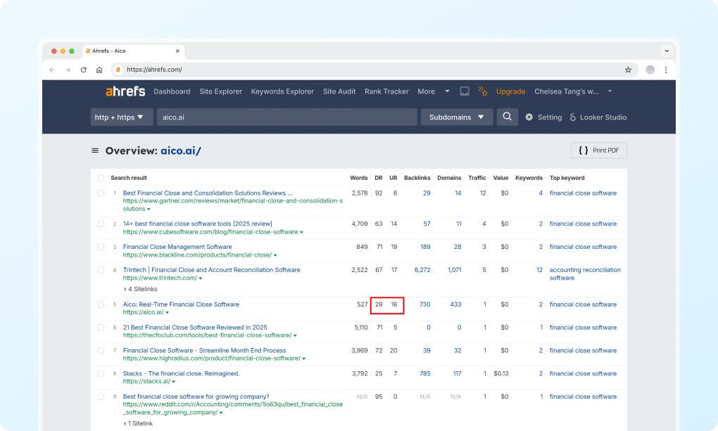
Task: Open the http + https protocol dropdown
Action: point(122,117)
